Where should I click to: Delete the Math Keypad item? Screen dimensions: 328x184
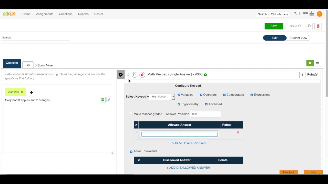pyautogui.click(x=142, y=75)
